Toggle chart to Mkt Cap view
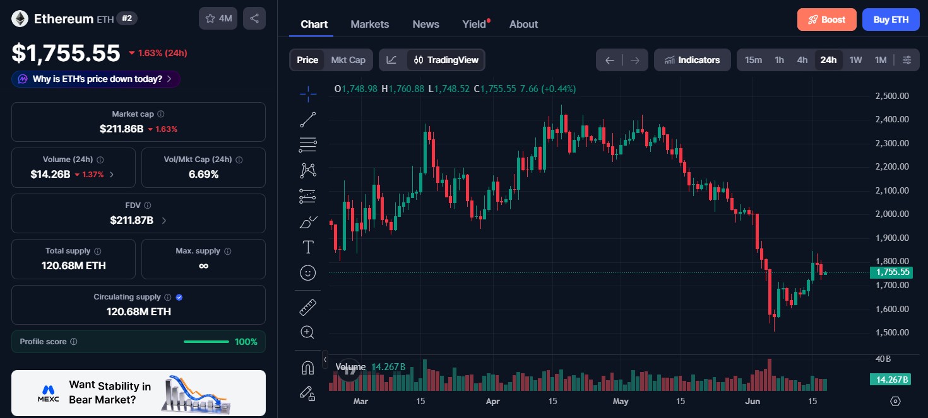 coord(348,60)
